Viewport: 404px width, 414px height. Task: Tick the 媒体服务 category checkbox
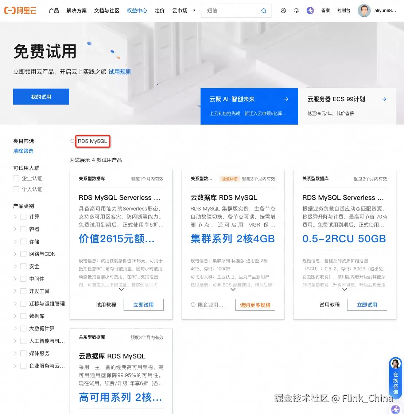click(x=23, y=353)
